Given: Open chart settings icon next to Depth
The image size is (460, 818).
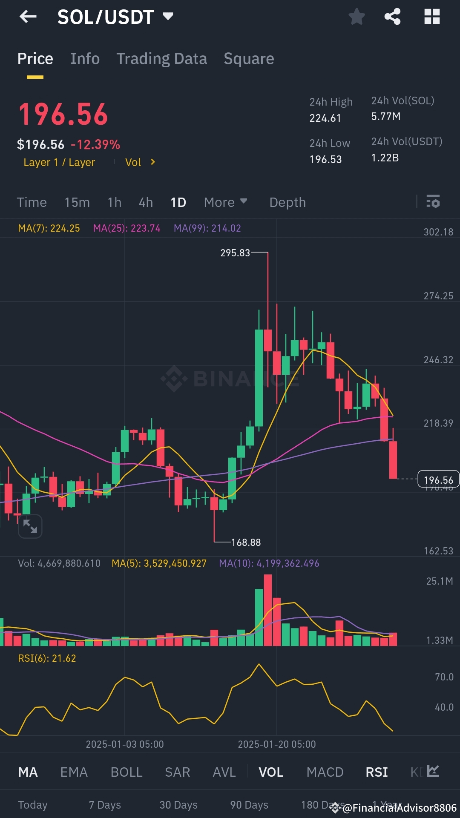Looking at the screenshot, I should click(x=433, y=202).
